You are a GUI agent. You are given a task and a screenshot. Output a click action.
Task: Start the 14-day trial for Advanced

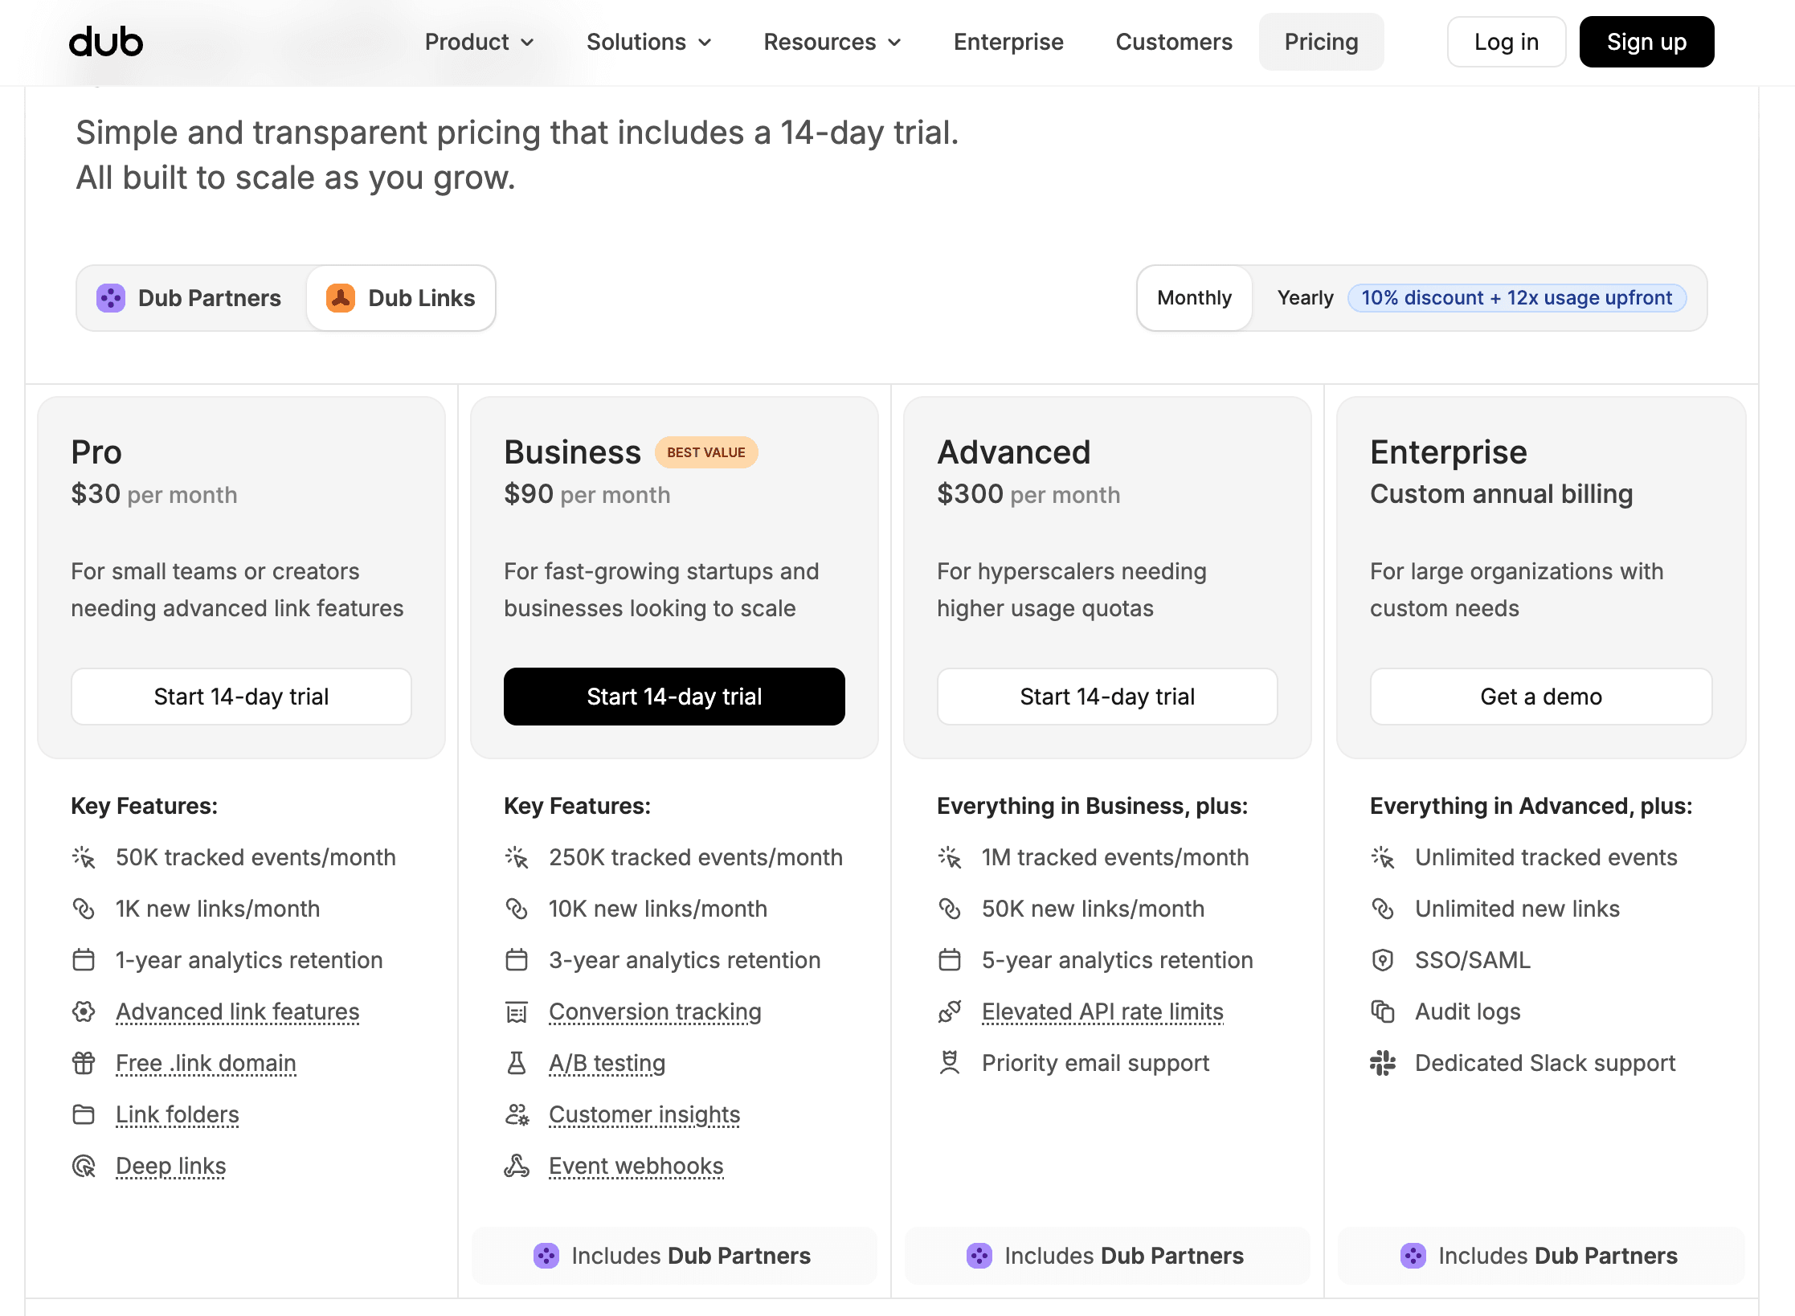pos(1107,697)
